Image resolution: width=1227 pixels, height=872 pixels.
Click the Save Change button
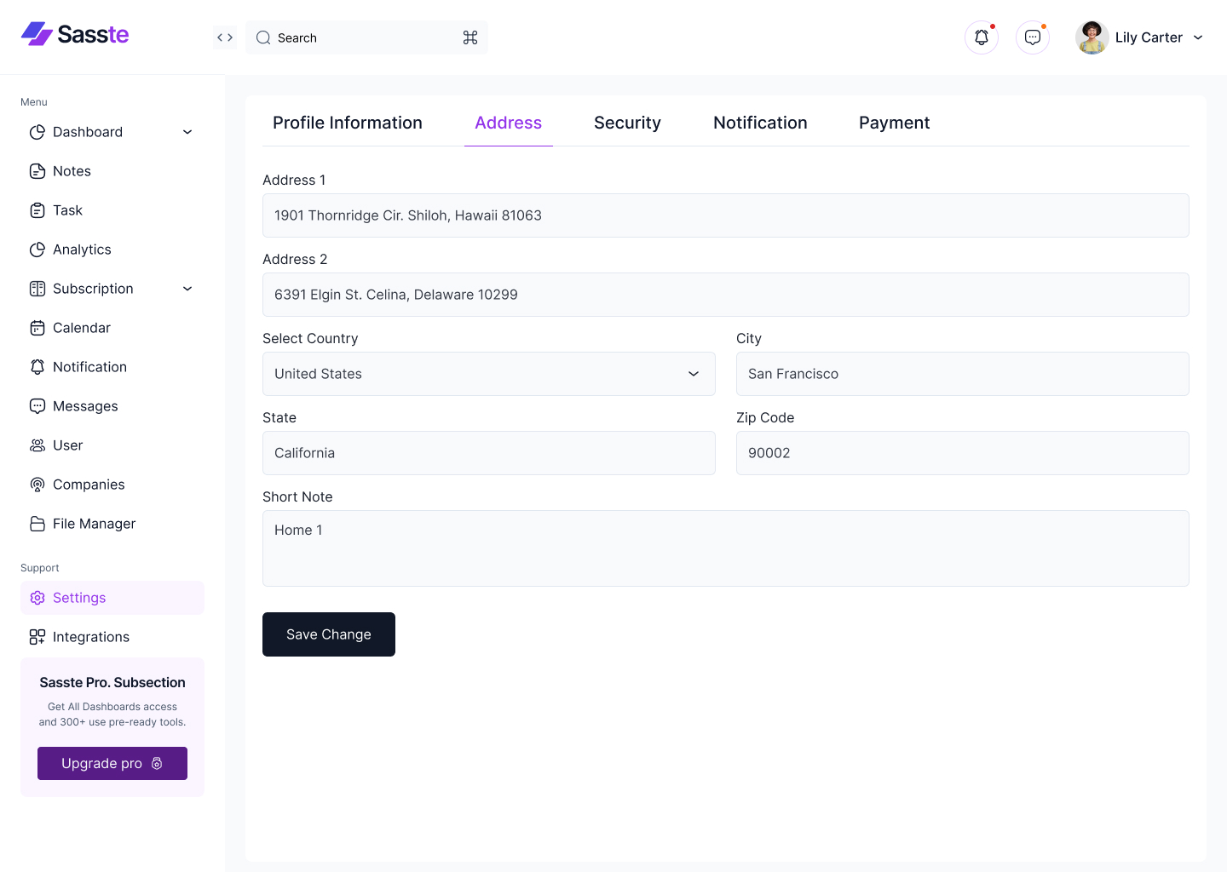(328, 634)
